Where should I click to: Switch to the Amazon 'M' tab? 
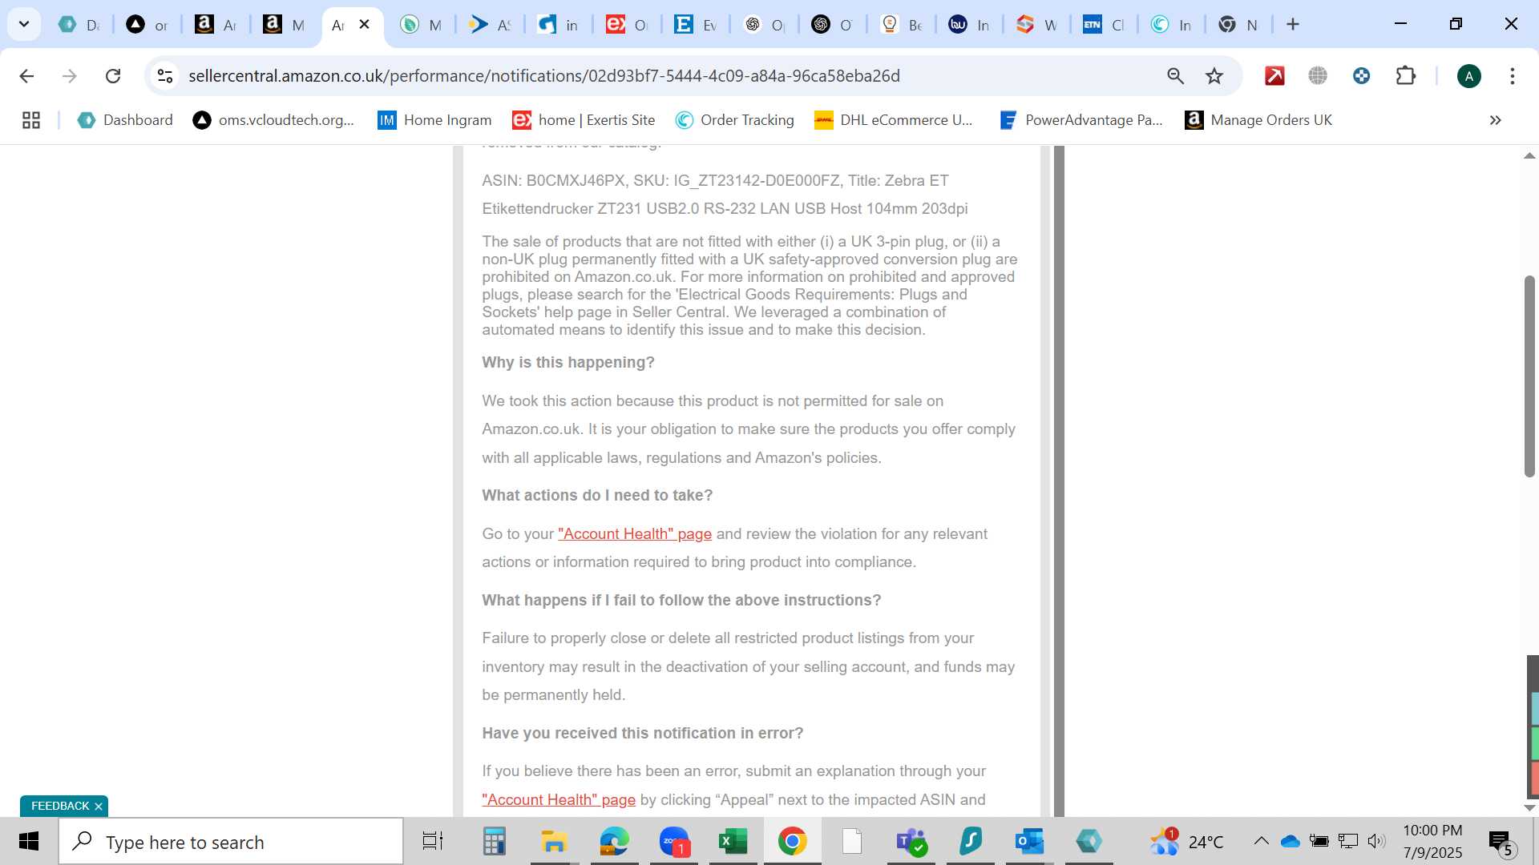point(284,25)
